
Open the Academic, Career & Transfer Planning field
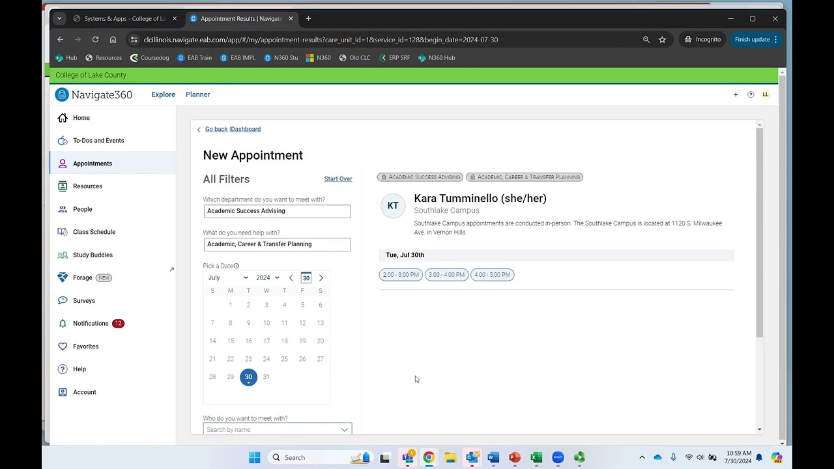(277, 244)
